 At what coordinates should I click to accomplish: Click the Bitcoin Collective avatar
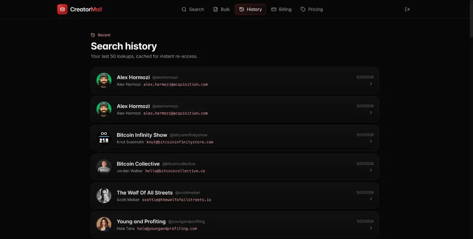tap(104, 167)
